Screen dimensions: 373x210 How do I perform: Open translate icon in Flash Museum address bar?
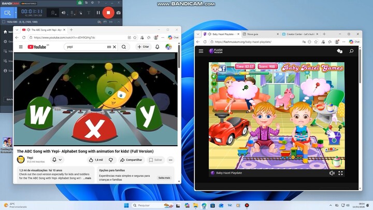pos(304,41)
